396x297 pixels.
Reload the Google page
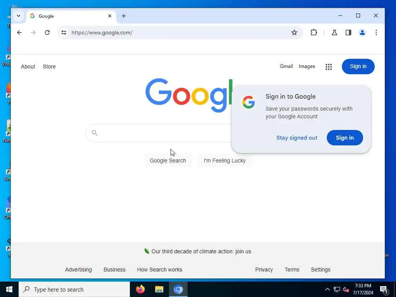coord(47,32)
